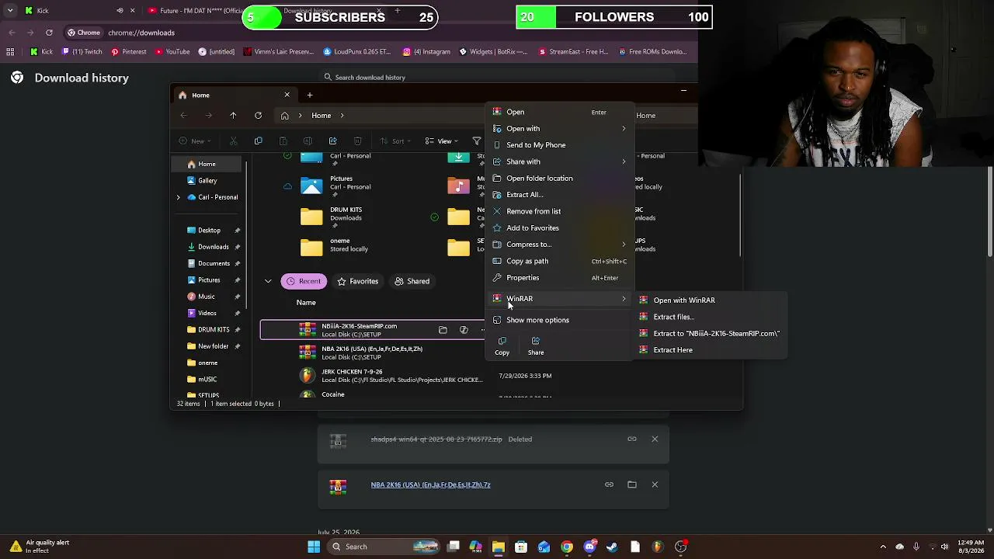Screen dimensions: 994x559
Task: Open the YouTube bookmark
Action: [x=172, y=52]
